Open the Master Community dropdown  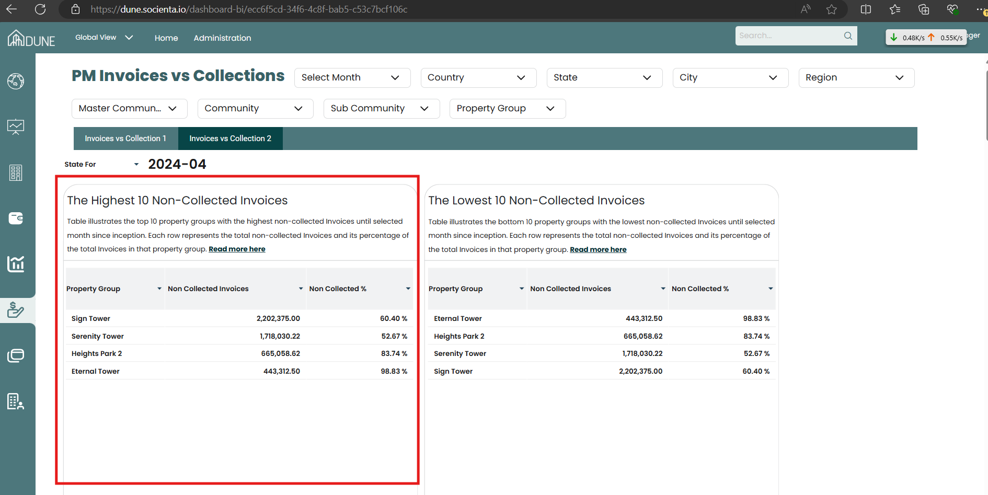tap(129, 108)
